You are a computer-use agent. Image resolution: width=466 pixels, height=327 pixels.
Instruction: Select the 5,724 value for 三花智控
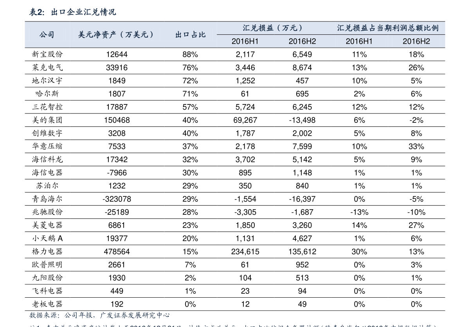click(x=245, y=107)
